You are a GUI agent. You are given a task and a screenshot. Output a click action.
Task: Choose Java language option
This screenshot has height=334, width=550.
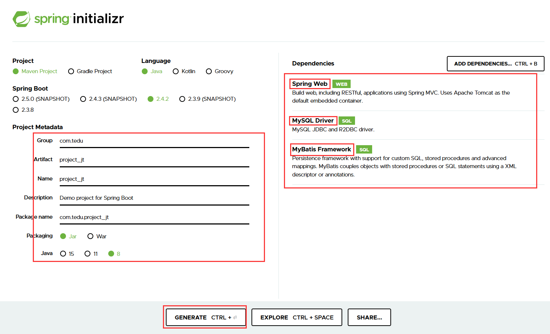[x=152, y=71]
